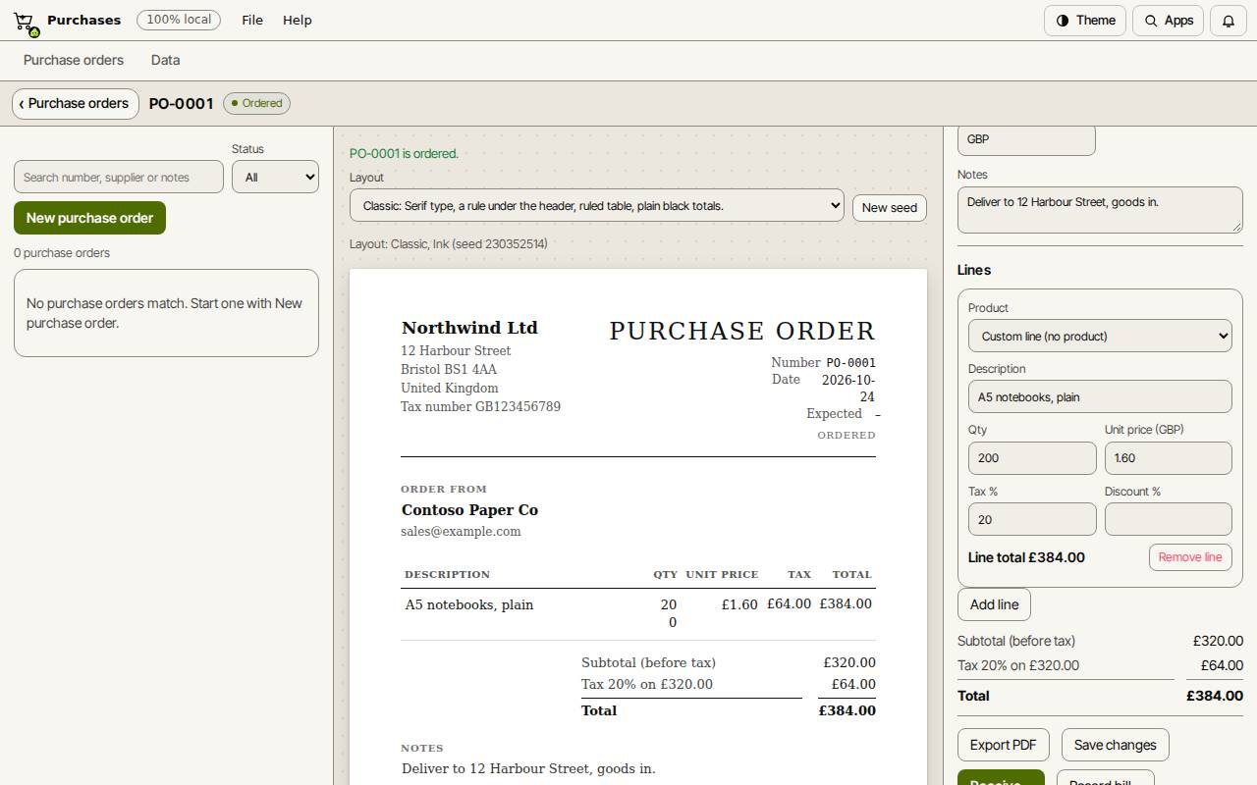Click the New seed button
This screenshot has height=785, width=1257.
(x=890, y=207)
